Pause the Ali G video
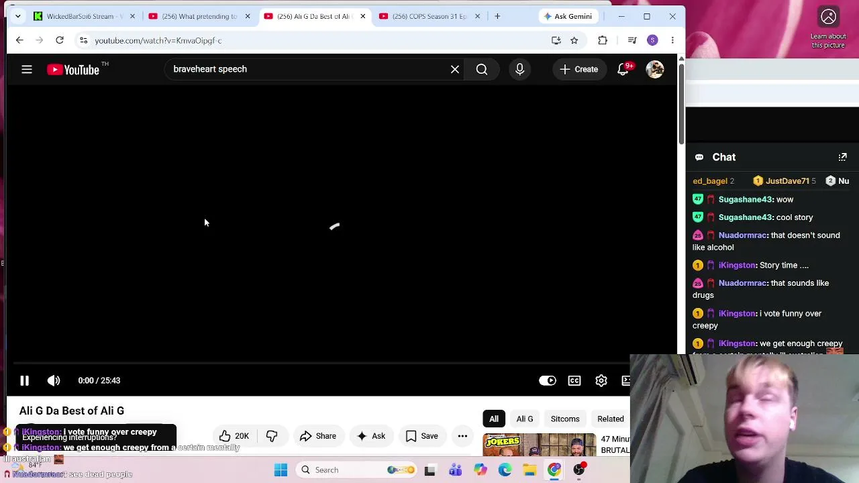Screen dimensions: 859x483 point(24,380)
